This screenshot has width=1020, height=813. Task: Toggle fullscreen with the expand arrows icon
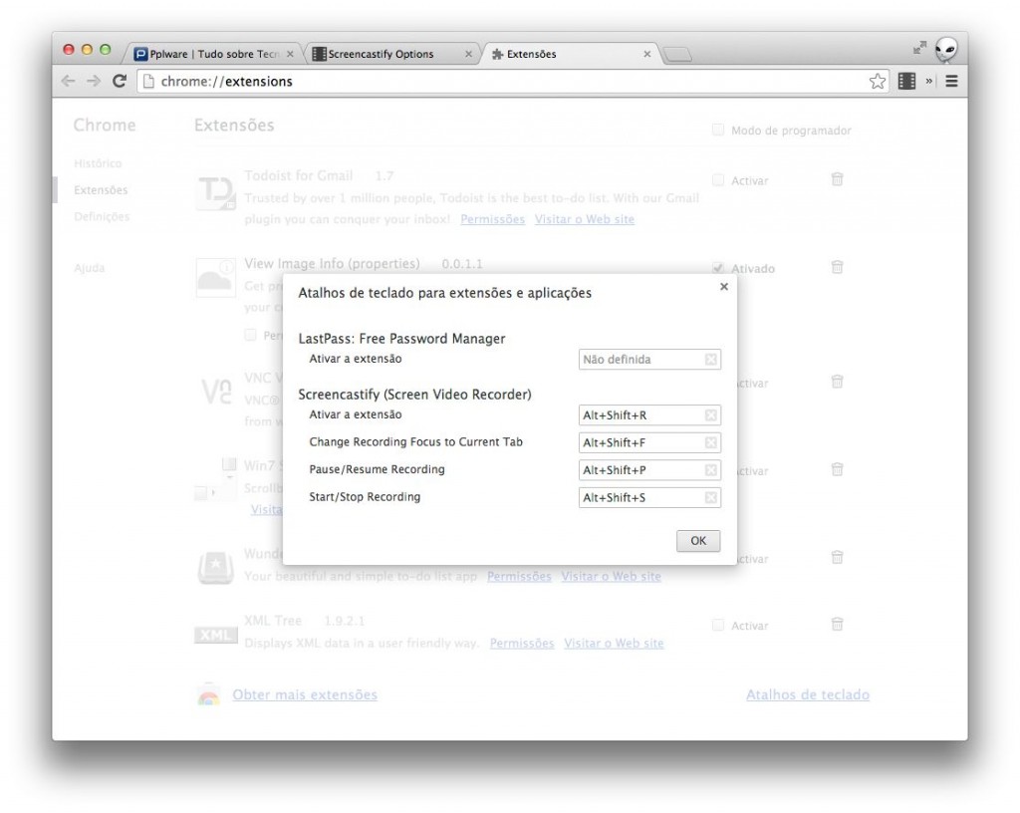tap(919, 48)
